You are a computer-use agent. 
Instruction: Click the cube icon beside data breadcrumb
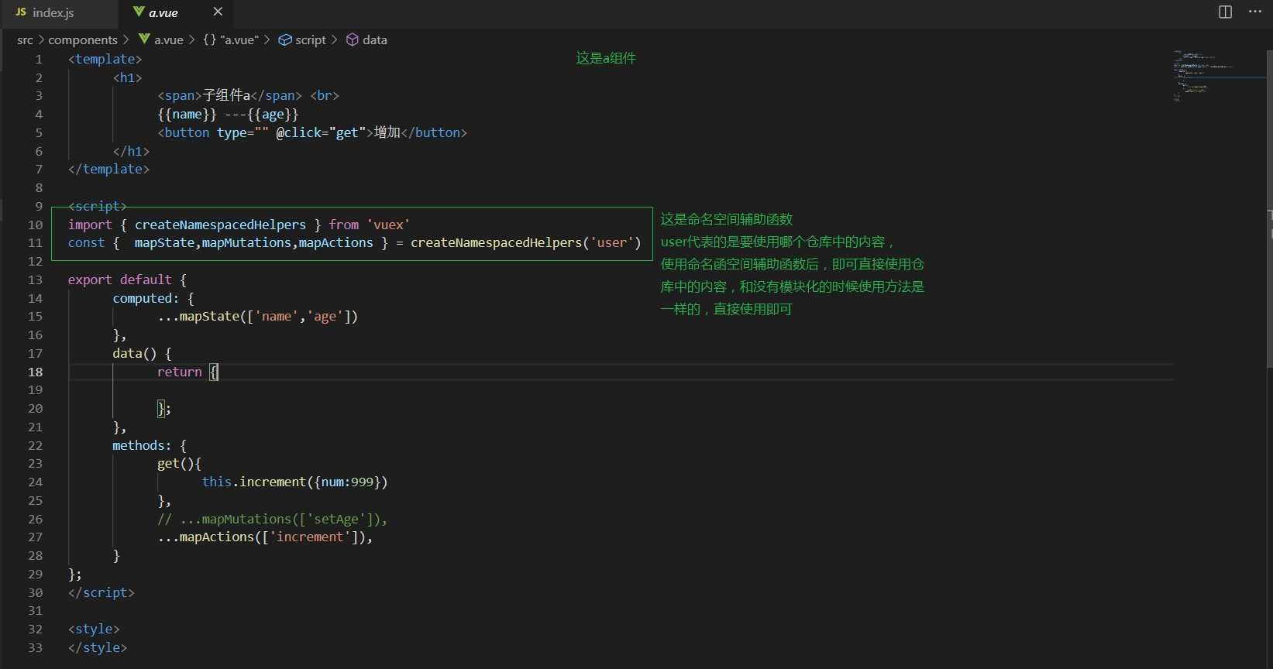tap(352, 39)
